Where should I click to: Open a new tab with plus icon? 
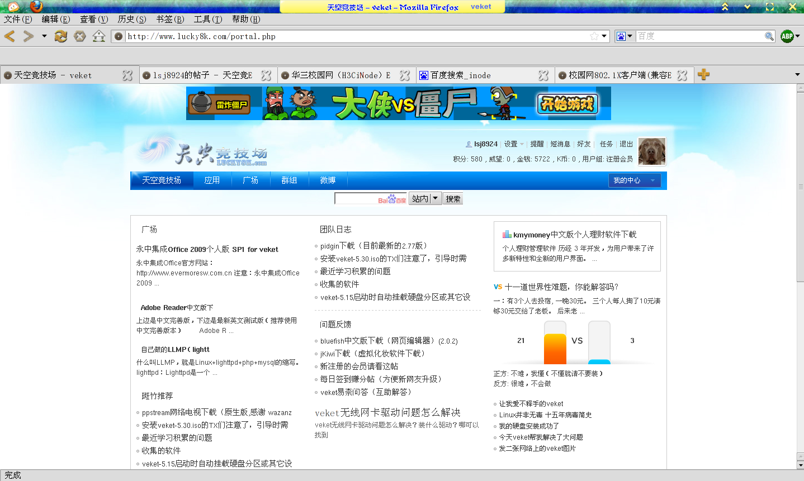(703, 74)
